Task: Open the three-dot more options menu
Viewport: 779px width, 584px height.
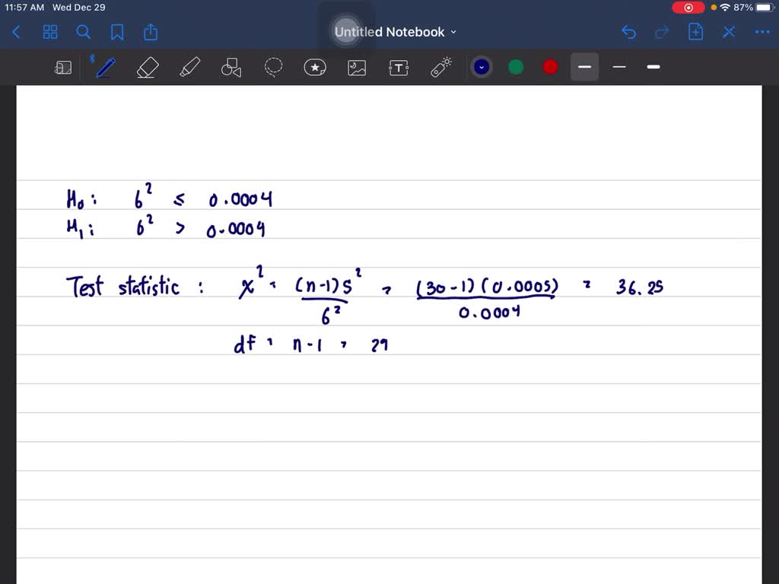Action: pos(762,32)
